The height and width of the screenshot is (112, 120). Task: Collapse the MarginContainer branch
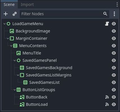[8, 38]
